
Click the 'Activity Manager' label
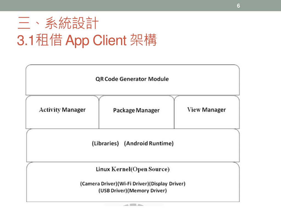pos(62,110)
